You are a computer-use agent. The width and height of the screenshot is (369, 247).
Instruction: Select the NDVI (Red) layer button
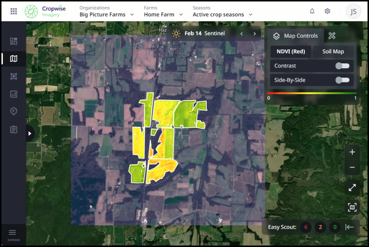click(291, 52)
